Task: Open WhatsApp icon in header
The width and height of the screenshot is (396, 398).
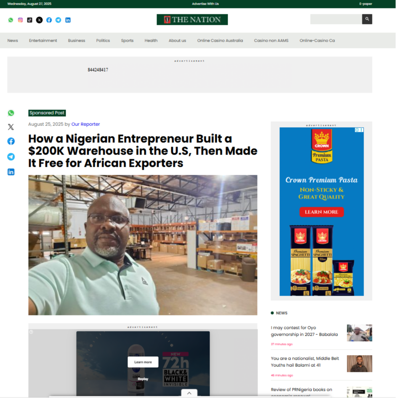Action: (11, 20)
